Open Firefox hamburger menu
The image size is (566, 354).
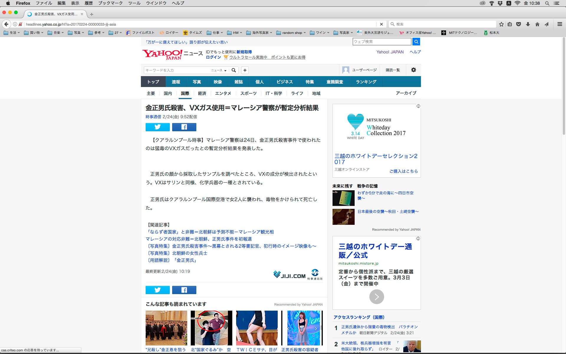coord(560,24)
